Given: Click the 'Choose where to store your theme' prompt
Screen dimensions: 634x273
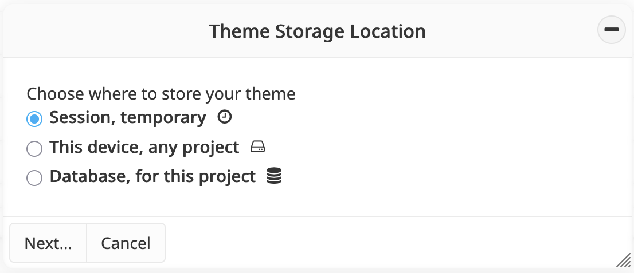Looking at the screenshot, I should [x=161, y=94].
